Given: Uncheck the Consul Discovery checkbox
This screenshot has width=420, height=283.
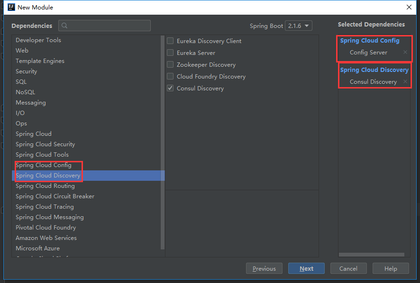Looking at the screenshot, I should (170, 88).
